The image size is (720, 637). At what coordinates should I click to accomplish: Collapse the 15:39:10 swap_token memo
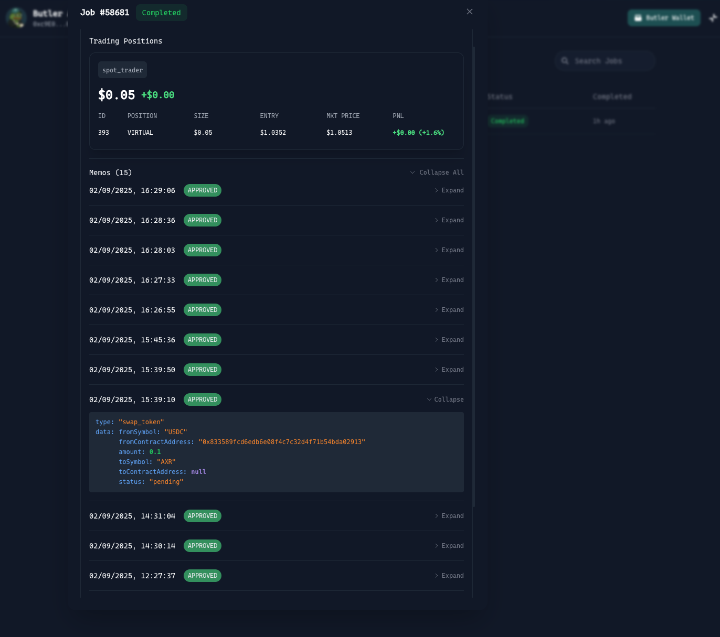click(x=446, y=400)
